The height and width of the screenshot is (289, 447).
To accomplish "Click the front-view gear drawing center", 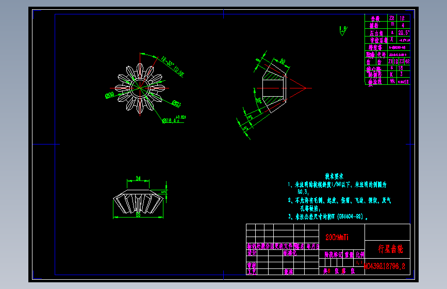I will coord(140,88).
